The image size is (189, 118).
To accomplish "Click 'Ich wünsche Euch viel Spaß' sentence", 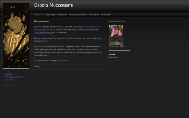I will 51,61.
